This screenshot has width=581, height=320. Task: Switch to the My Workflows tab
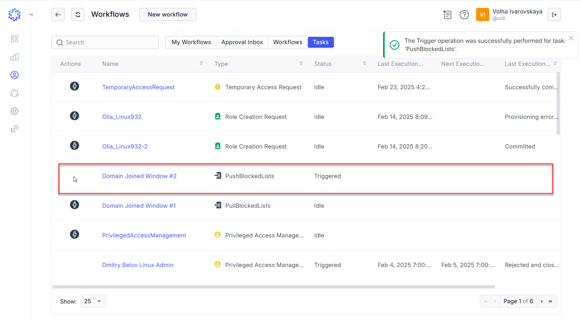coord(191,42)
